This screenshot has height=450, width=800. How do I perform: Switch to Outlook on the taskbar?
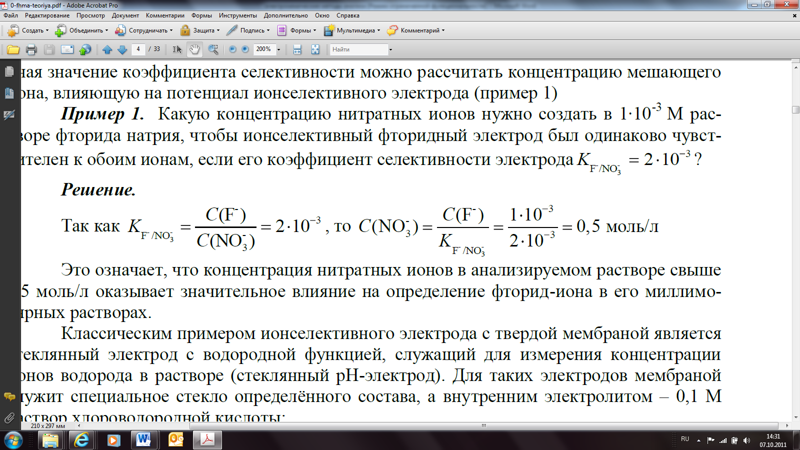175,440
